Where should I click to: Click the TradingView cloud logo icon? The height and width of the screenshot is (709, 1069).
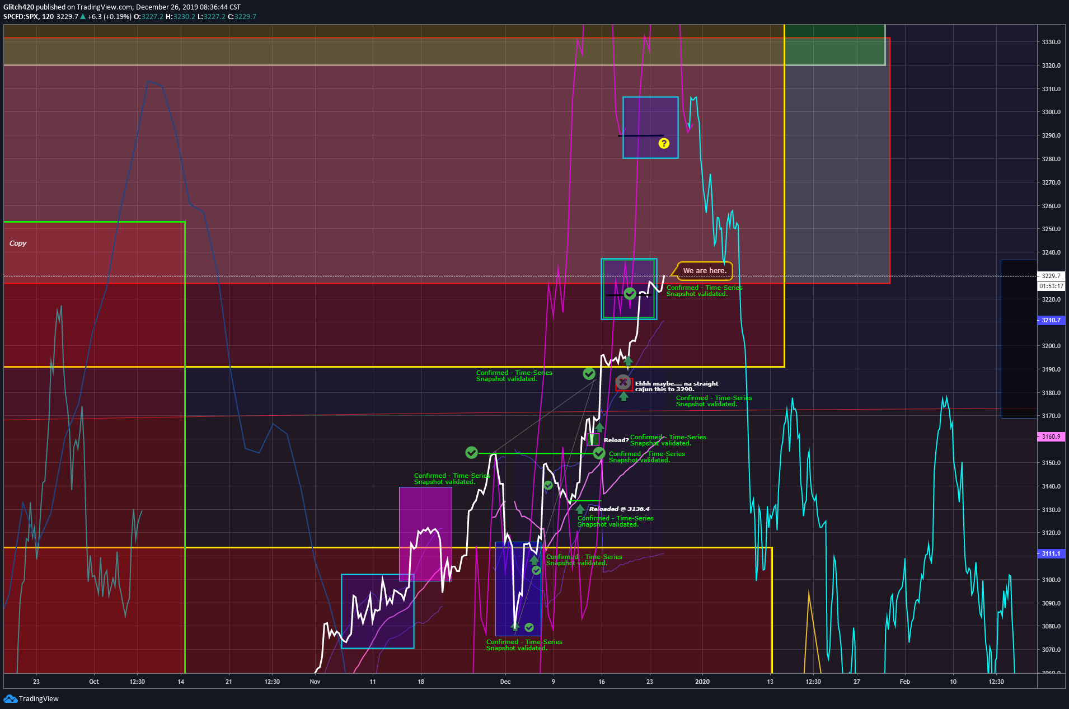(x=10, y=698)
